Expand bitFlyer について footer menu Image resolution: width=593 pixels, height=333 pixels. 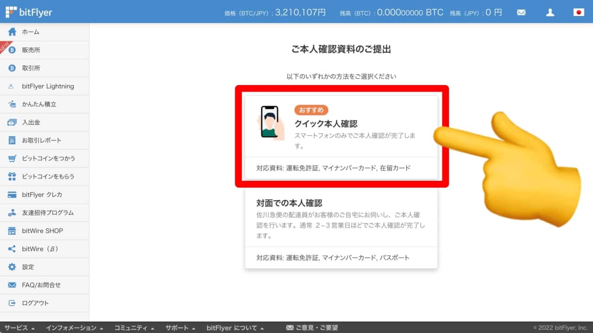click(235, 328)
